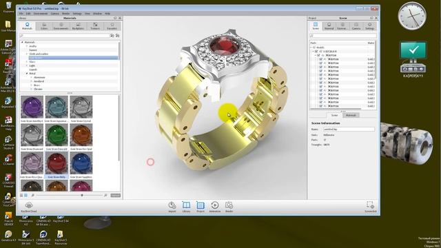The image size is (441, 248).
Task: Switch library to grid view icon
Action: (x=26, y=195)
